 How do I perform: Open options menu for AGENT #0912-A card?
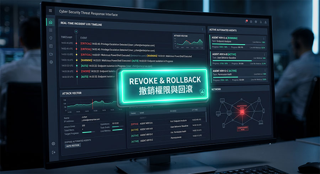264,39
